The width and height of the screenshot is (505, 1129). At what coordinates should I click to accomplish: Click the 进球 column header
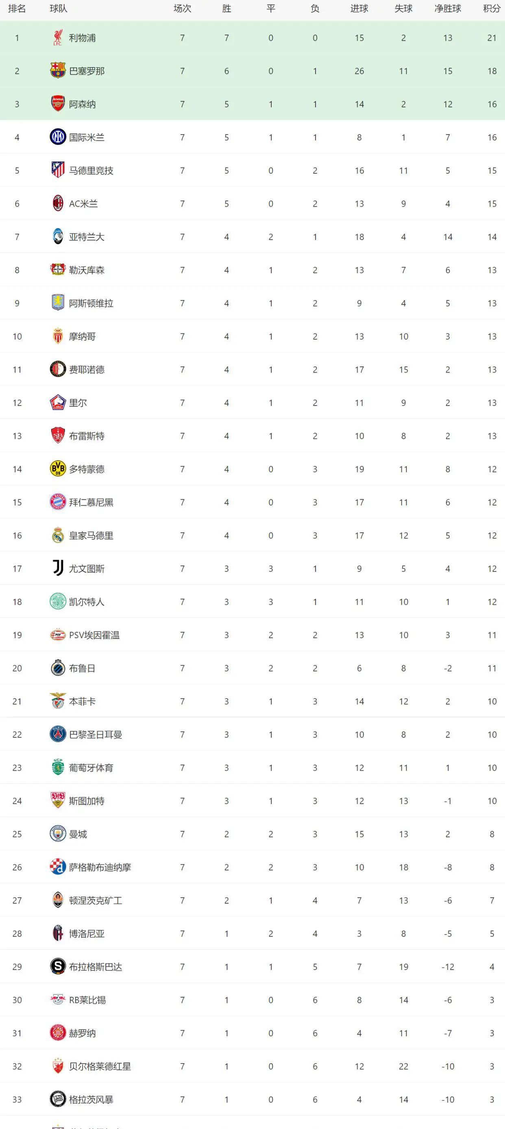(x=359, y=9)
